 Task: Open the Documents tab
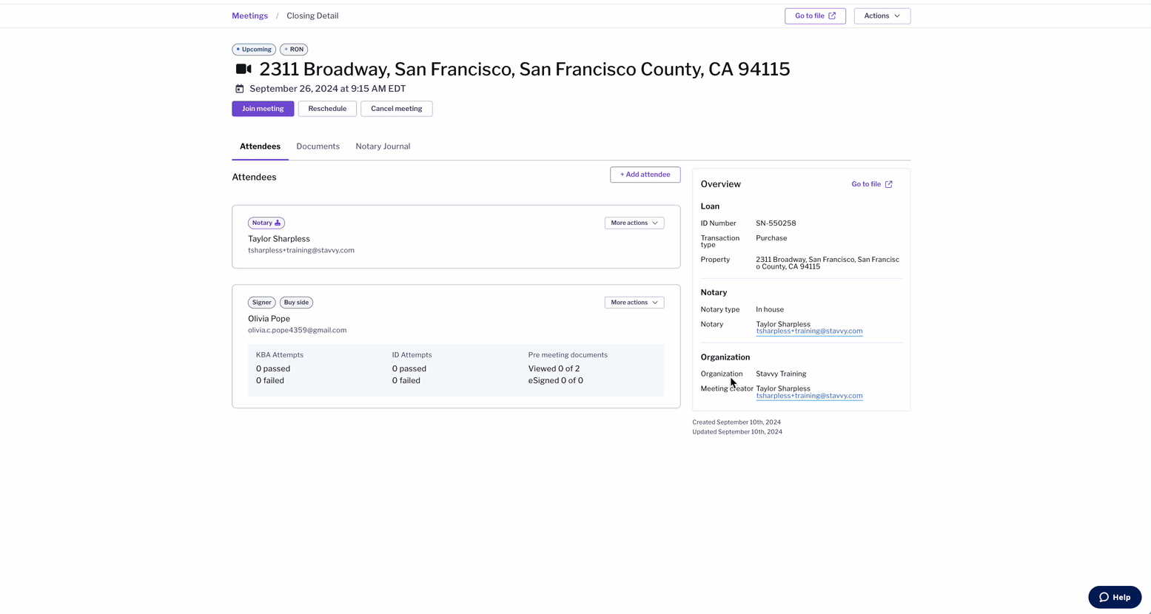[318, 146]
